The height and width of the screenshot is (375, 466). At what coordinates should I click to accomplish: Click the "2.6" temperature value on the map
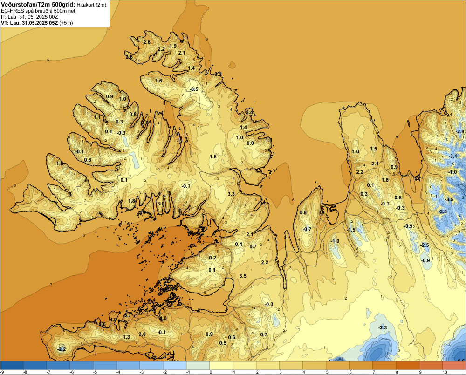tap(129, 57)
